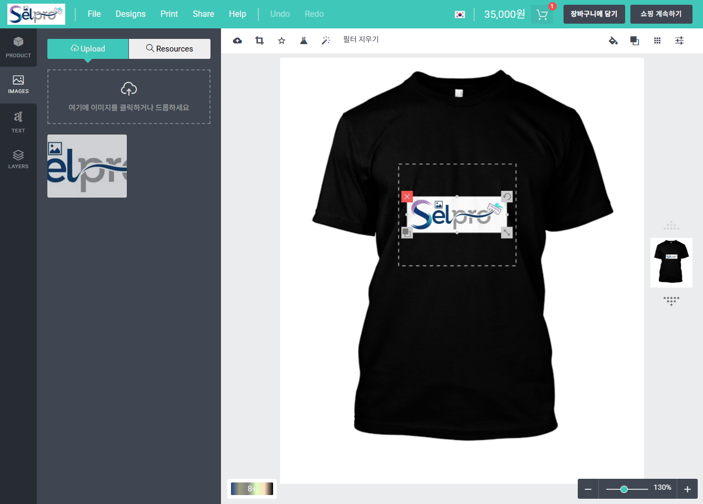Select the Crop tool

click(x=259, y=40)
